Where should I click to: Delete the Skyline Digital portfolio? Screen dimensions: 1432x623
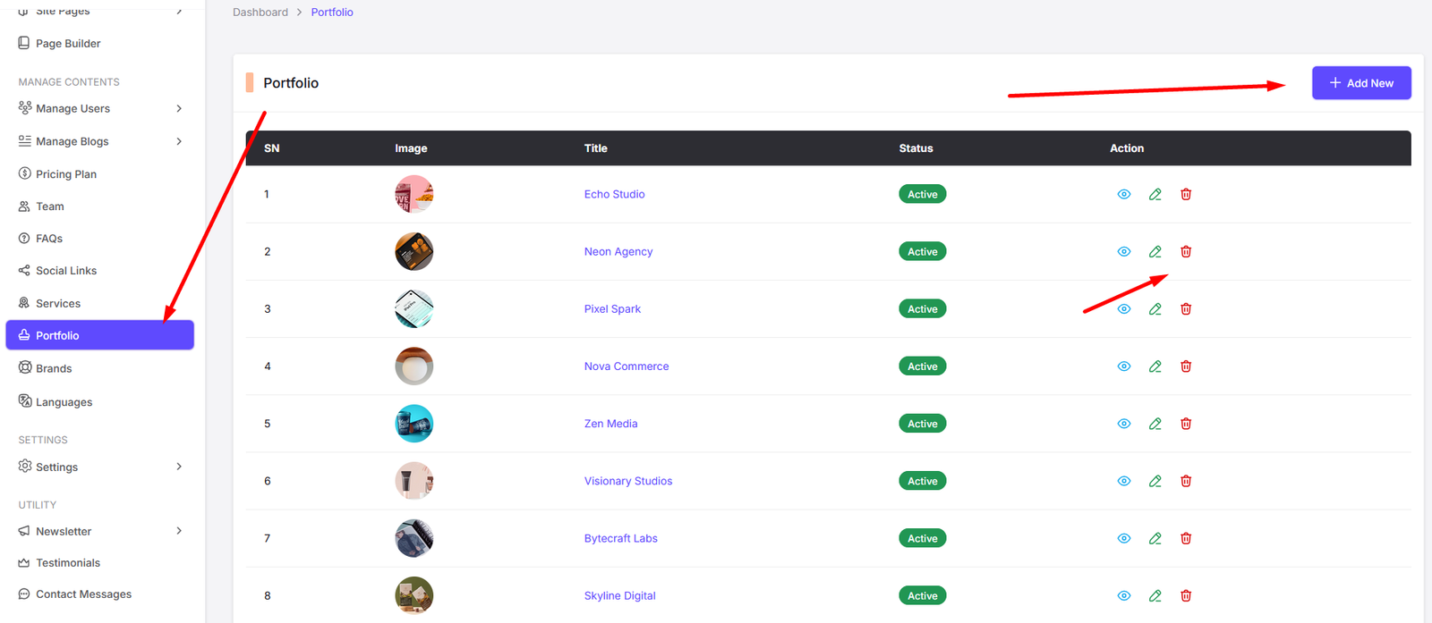click(1186, 595)
